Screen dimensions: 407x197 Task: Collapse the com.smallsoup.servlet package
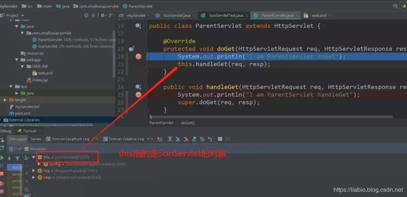(23, 33)
